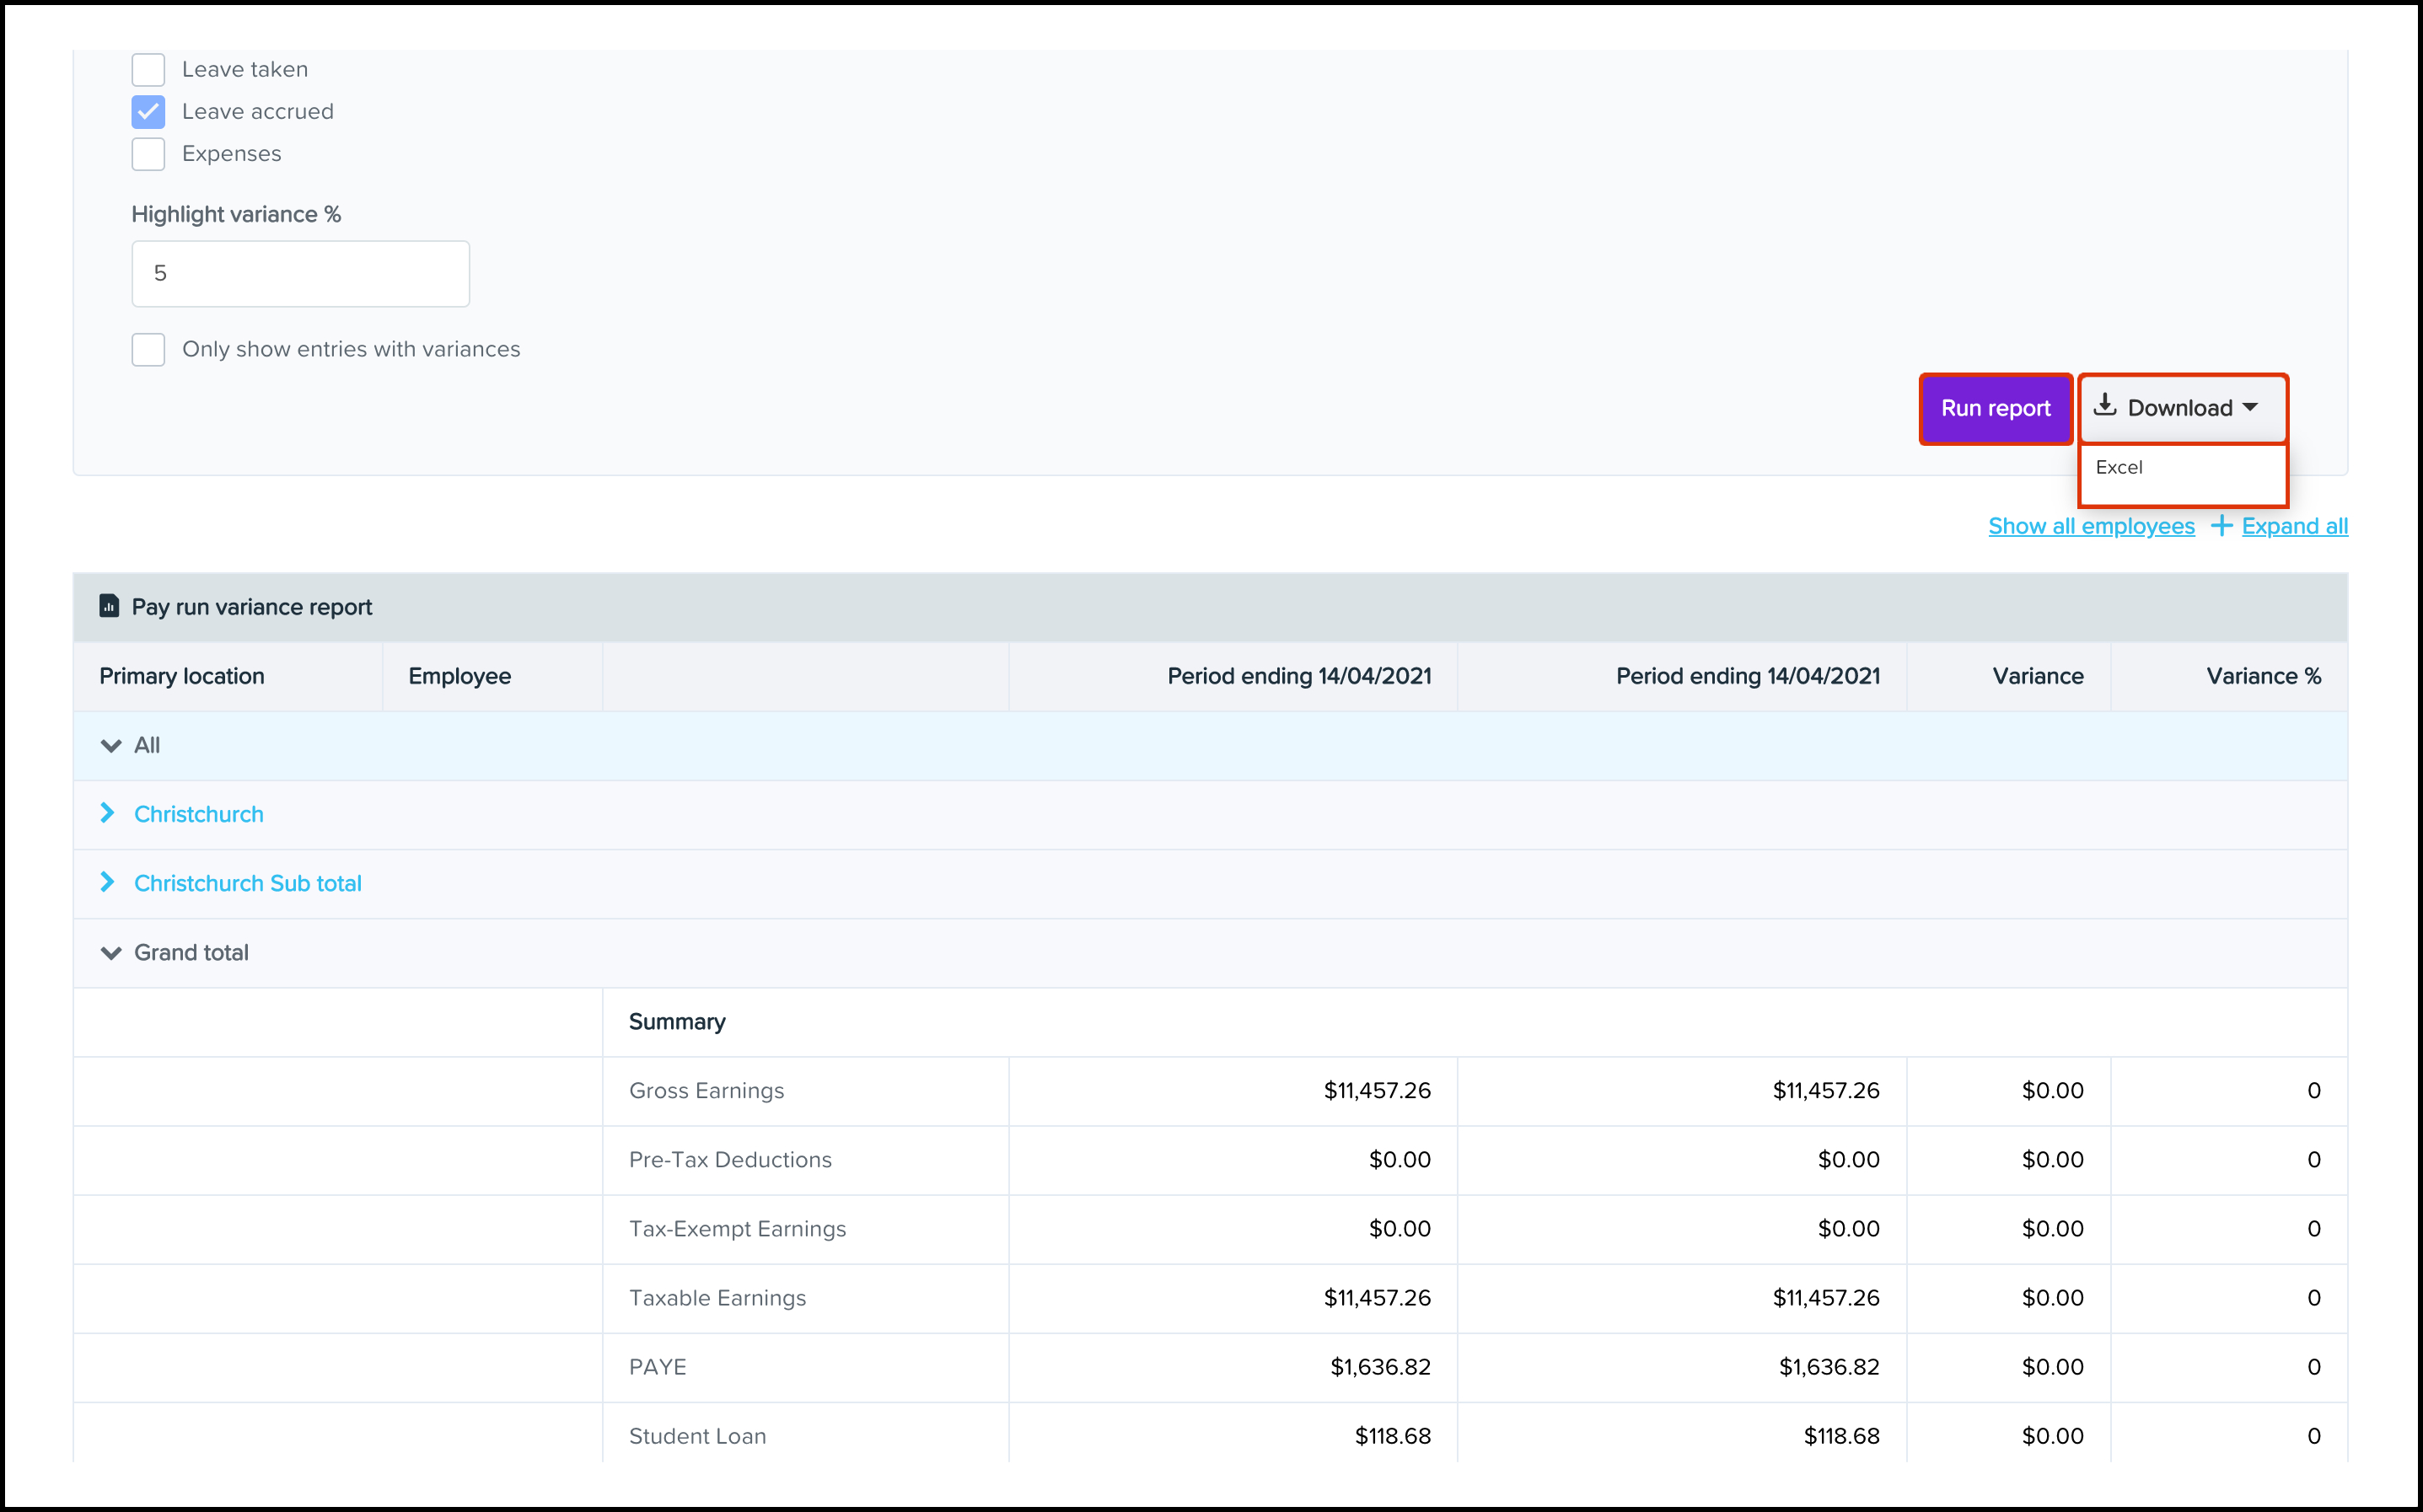Click the plus icon beside Expand all

[2221, 526]
